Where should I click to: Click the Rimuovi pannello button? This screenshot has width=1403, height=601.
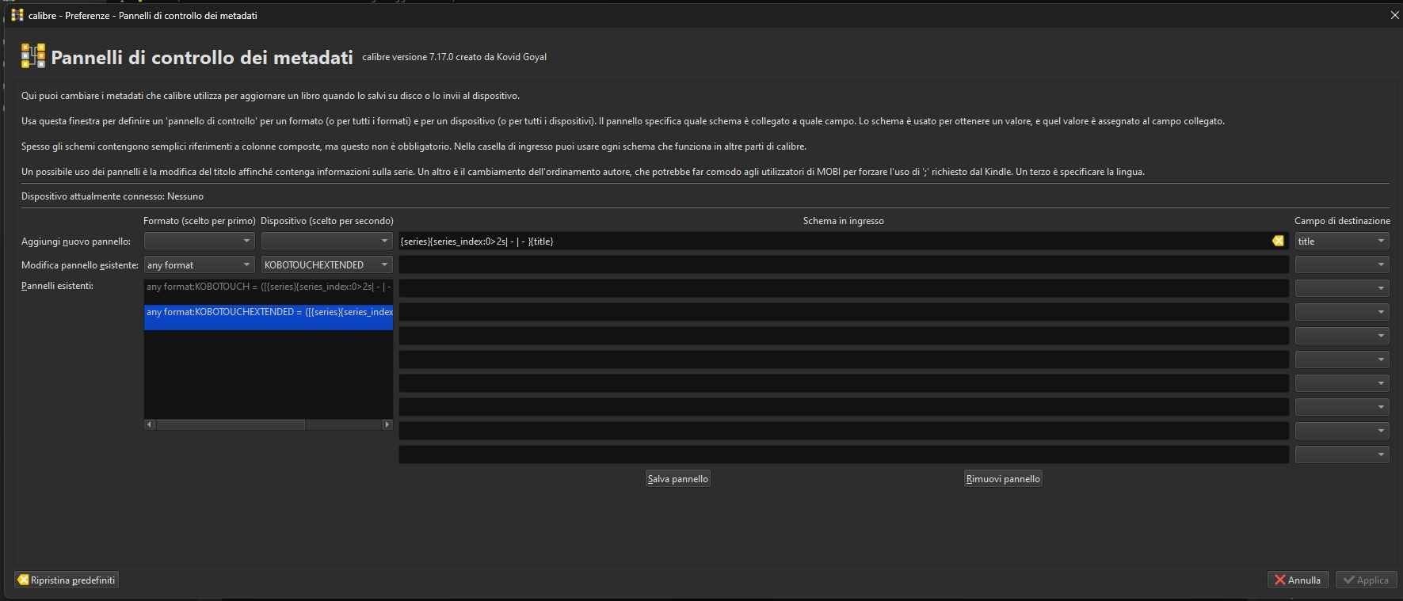pos(1003,478)
